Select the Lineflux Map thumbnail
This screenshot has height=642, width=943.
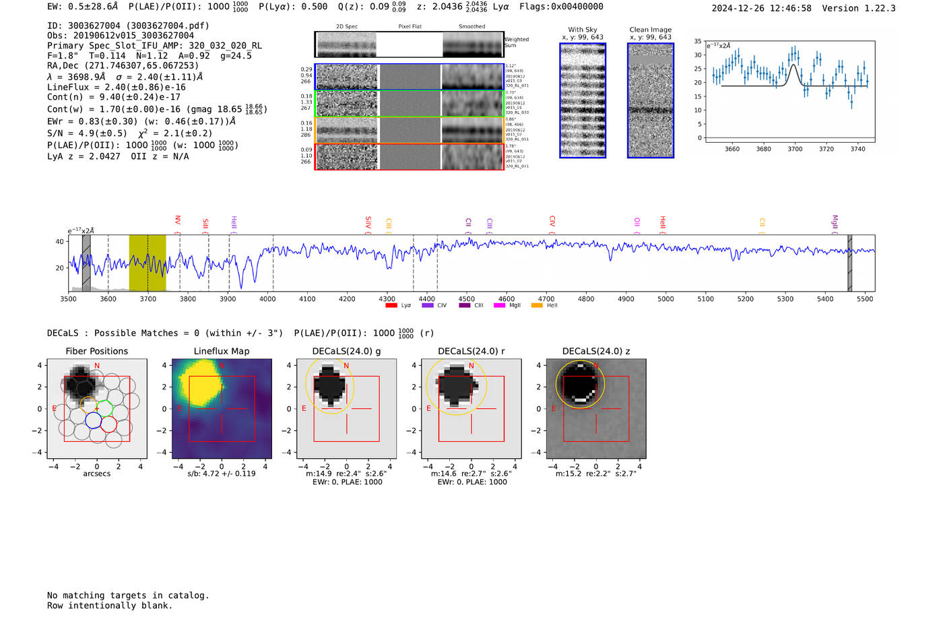222,409
